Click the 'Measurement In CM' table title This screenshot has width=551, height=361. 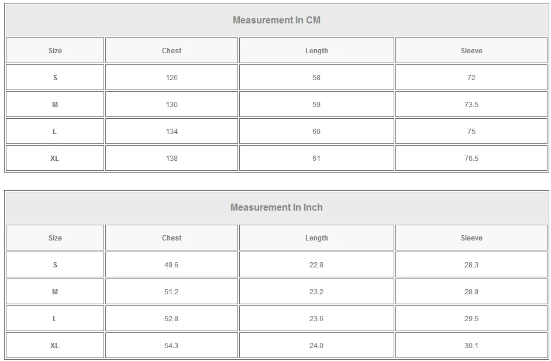tap(277, 20)
